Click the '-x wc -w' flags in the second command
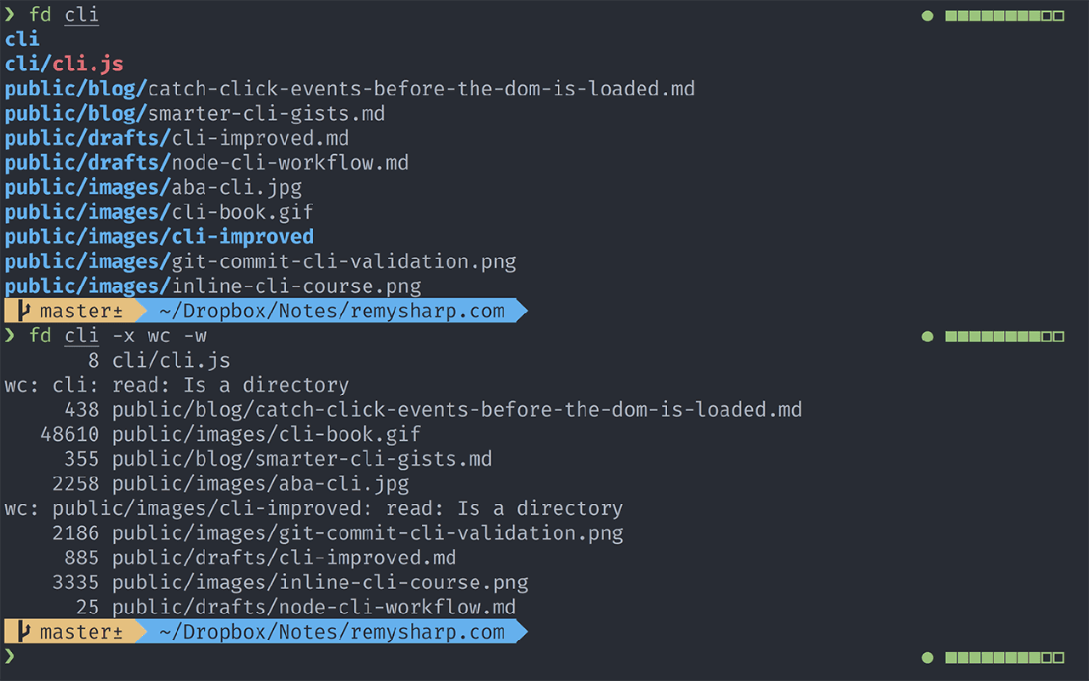1089x681 pixels. (x=159, y=335)
